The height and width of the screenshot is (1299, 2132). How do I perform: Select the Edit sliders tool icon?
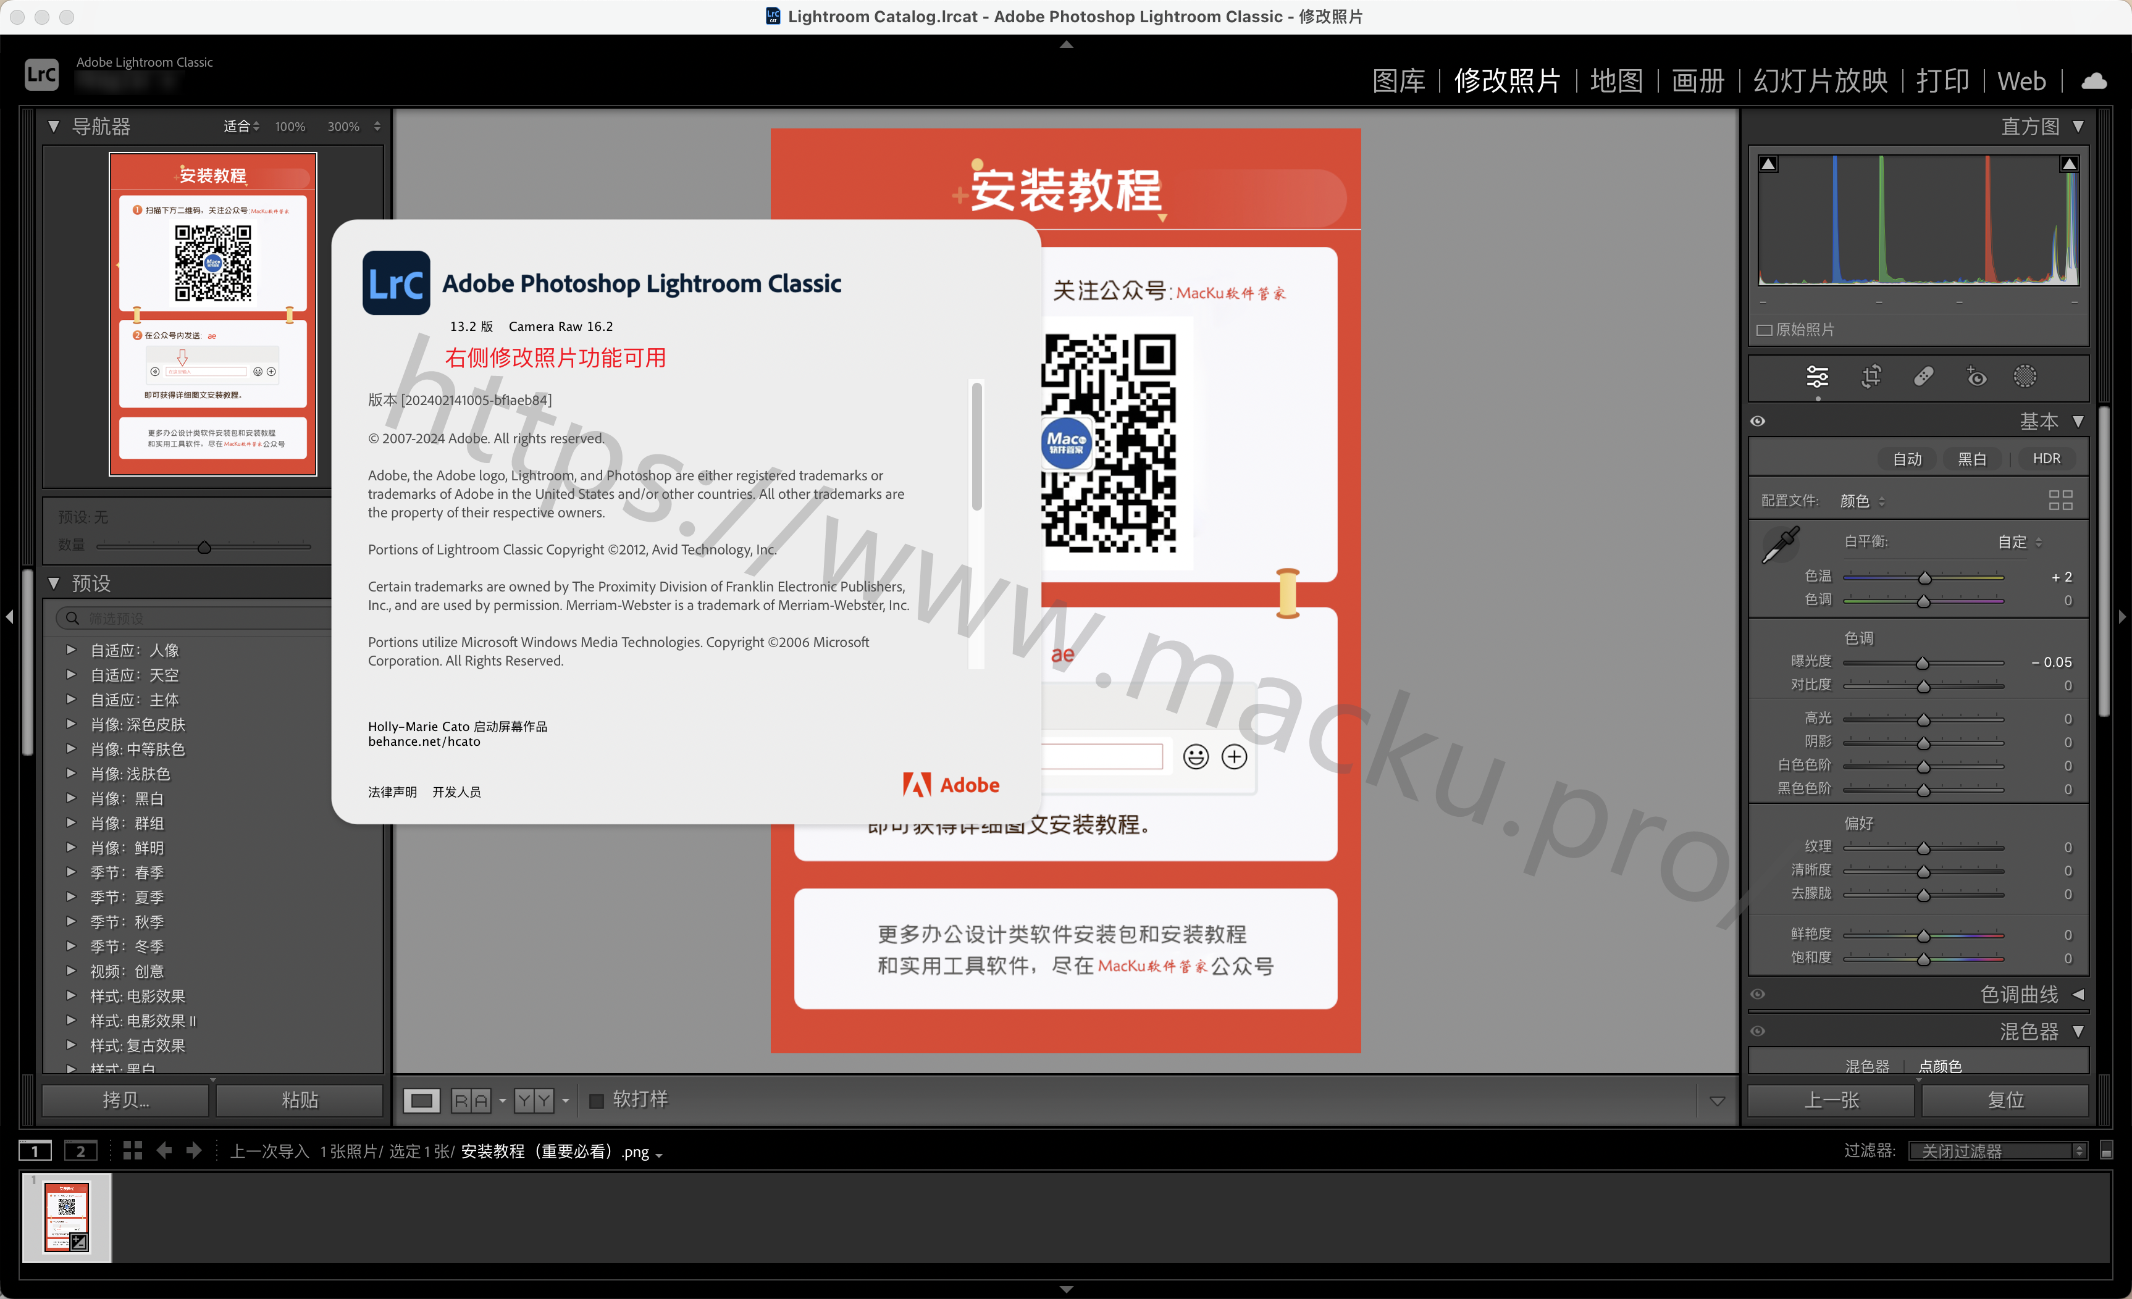point(1817,377)
